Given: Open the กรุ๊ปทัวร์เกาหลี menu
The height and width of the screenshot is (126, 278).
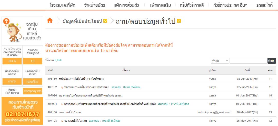Looking at the screenshot, I should click(192, 5).
